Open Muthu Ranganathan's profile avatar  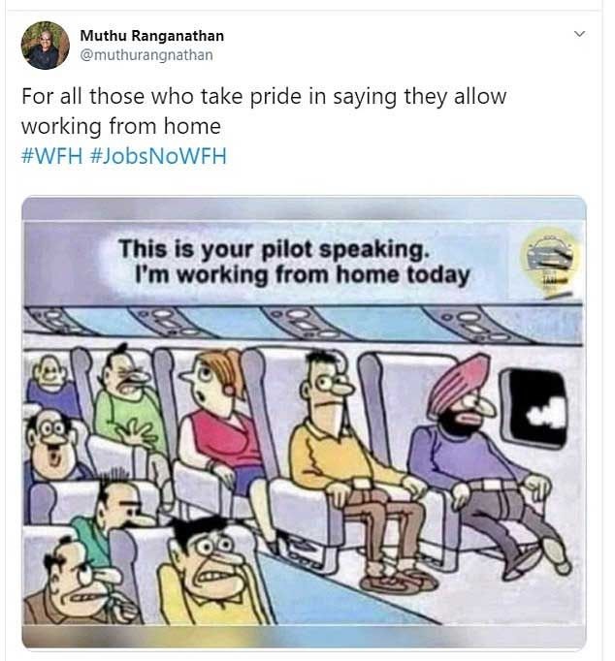tap(46, 46)
